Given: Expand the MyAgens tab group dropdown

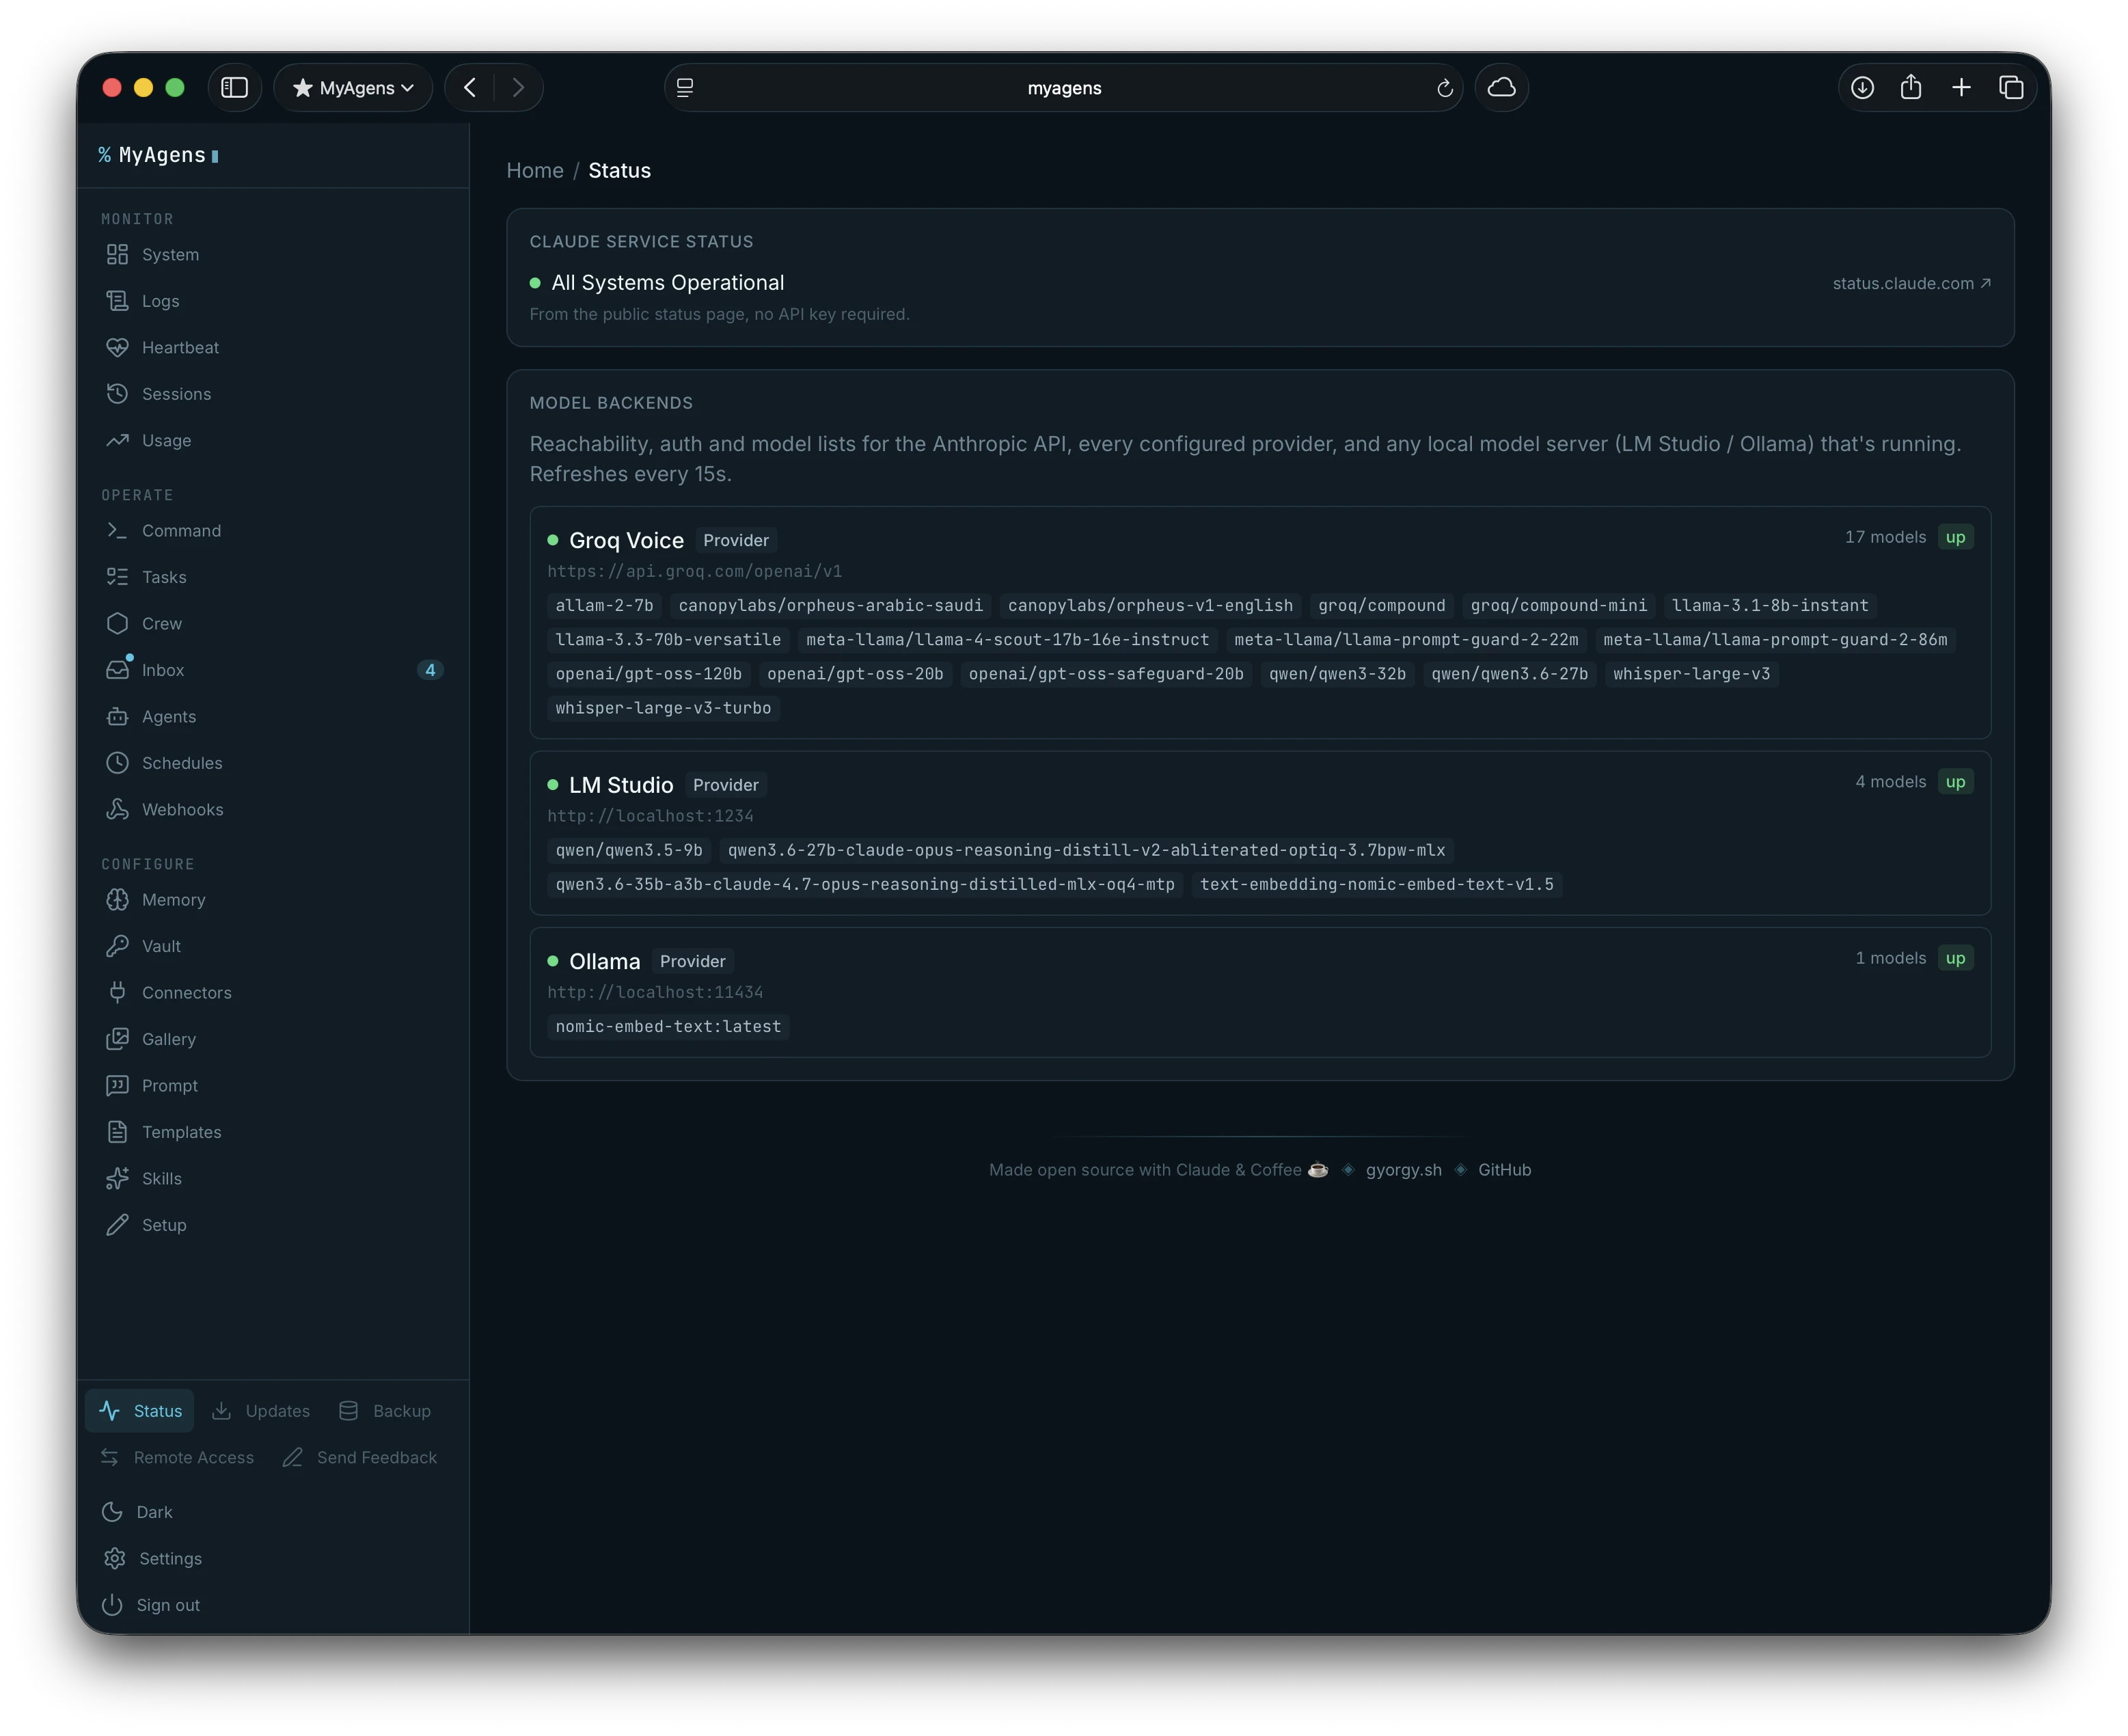Looking at the screenshot, I should pyautogui.click(x=353, y=88).
